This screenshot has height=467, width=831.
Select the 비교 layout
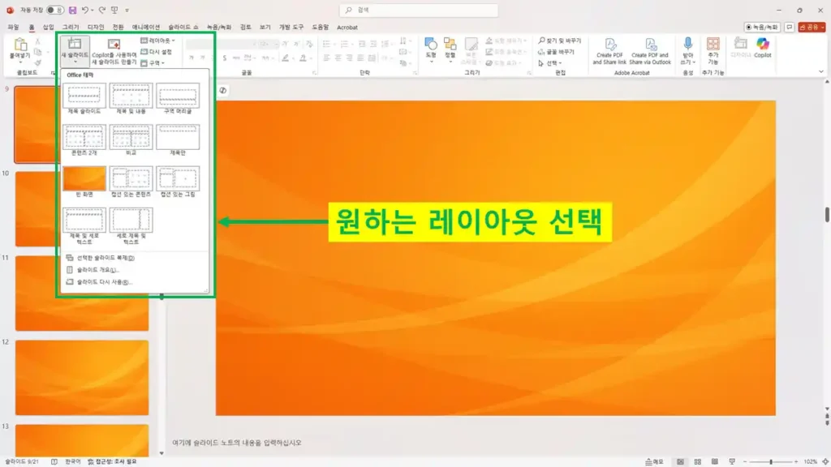(131, 139)
